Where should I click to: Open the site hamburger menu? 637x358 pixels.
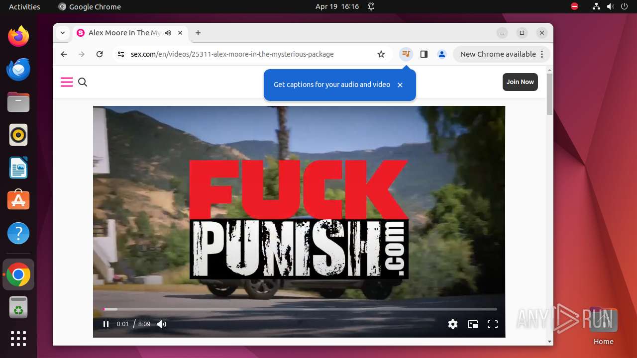(x=67, y=82)
